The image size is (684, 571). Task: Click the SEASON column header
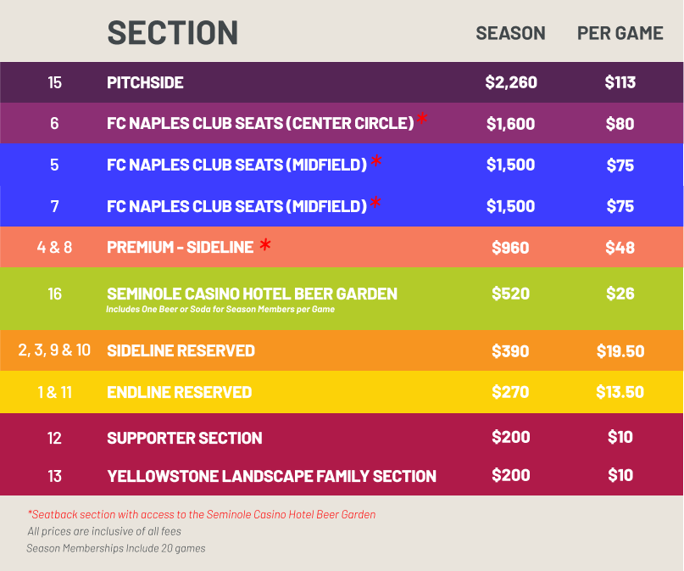tap(510, 33)
